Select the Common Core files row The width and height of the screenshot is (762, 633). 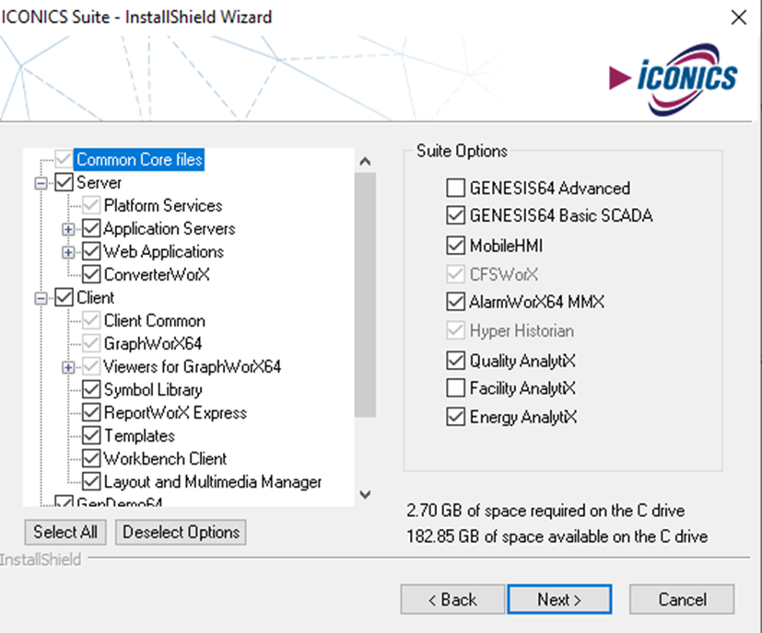tap(139, 160)
